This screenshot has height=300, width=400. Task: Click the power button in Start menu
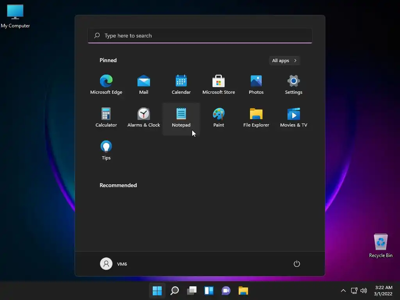[x=297, y=264]
